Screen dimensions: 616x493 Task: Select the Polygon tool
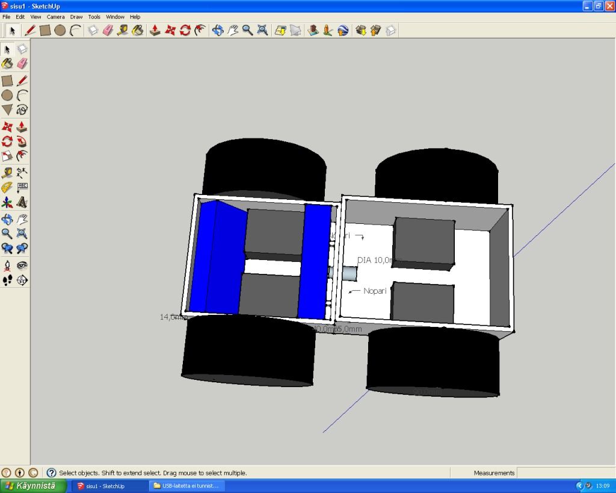coord(7,110)
